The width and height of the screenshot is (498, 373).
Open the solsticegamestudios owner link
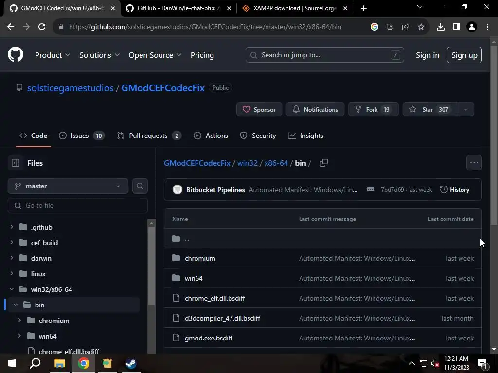tap(70, 88)
